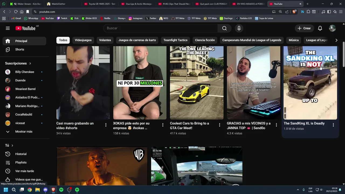
Task: Open Google Chrome from the taskbar
Action: click(x=30, y=190)
